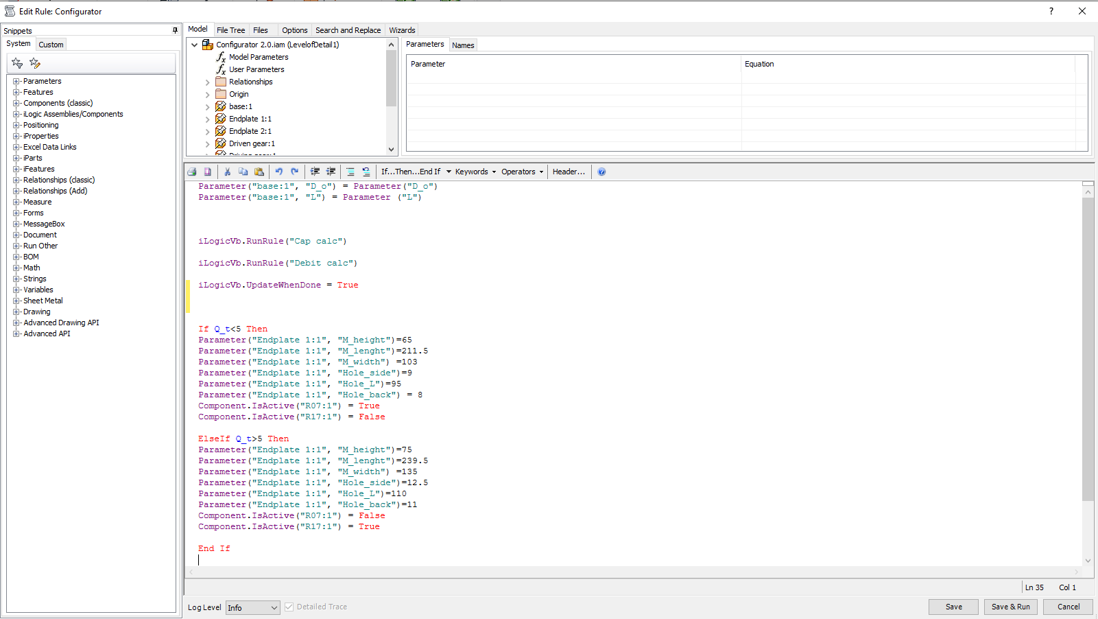The image size is (1098, 619).
Task: Expand the Endplate 1:1 component node
Action: 208,118
